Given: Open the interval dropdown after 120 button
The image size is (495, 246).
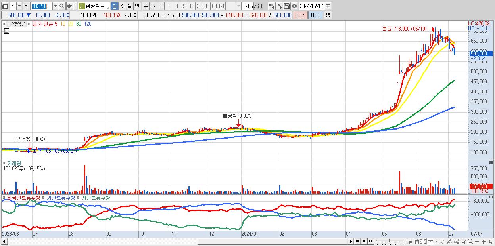Looking at the screenshot, I should 238,6.
